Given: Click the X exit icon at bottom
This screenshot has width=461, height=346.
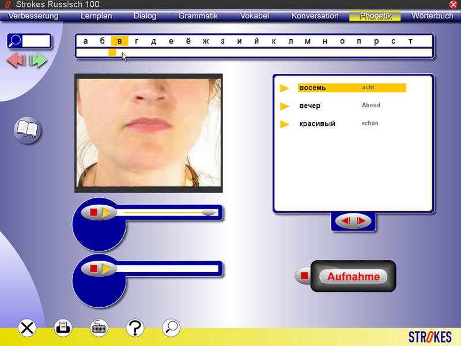Looking at the screenshot, I should tap(27, 328).
